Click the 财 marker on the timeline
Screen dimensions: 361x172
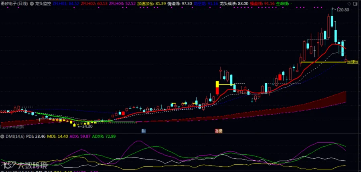point(144,131)
